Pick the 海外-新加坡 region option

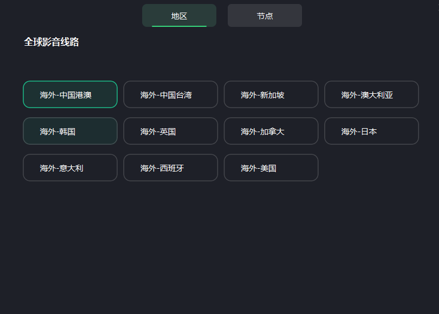(x=271, y=94)
